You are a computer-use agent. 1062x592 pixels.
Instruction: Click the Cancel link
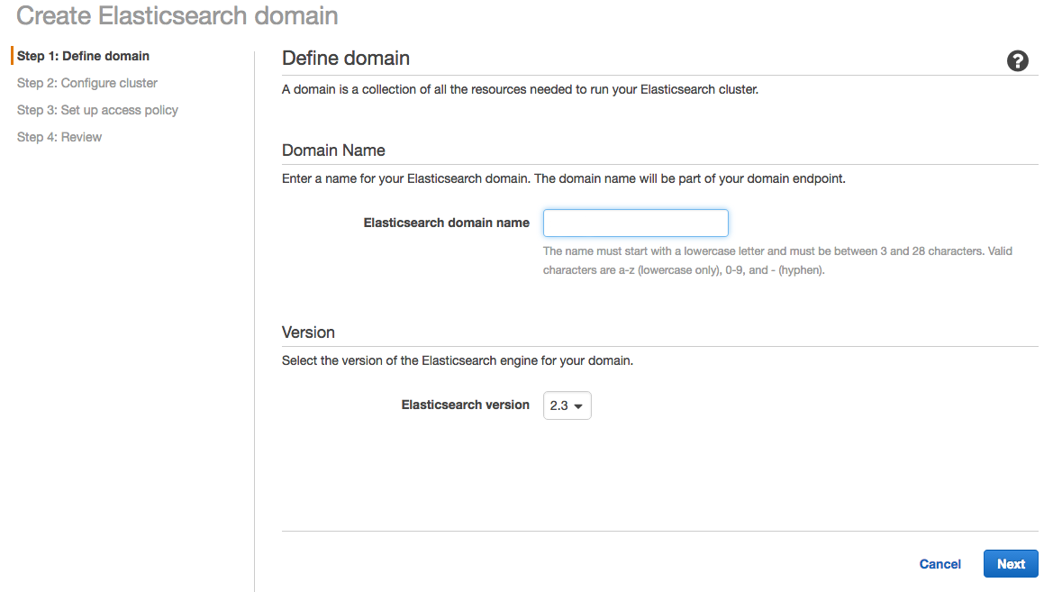[x=939, y=564]
